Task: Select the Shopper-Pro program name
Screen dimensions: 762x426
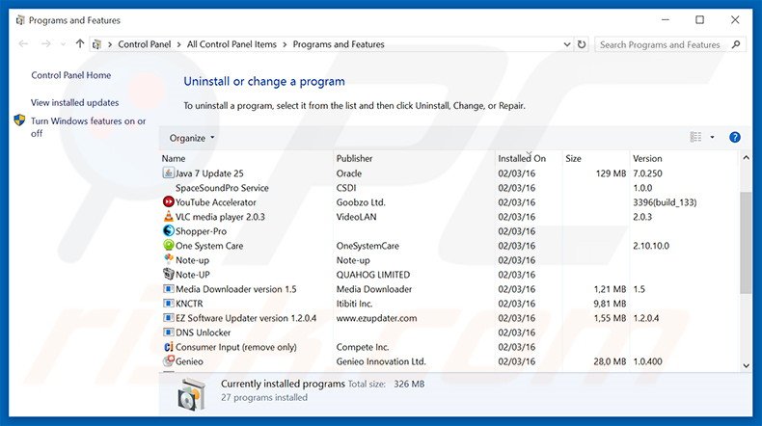Action: pyautogui.click(x=201, y=231)
